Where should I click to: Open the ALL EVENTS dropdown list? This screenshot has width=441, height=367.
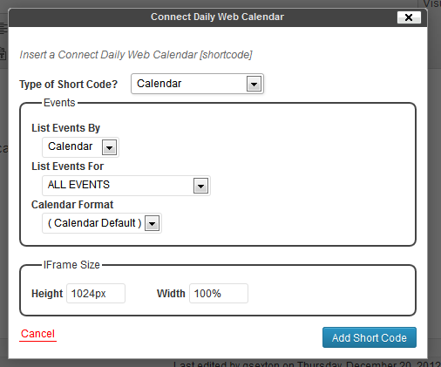(126, 186)
